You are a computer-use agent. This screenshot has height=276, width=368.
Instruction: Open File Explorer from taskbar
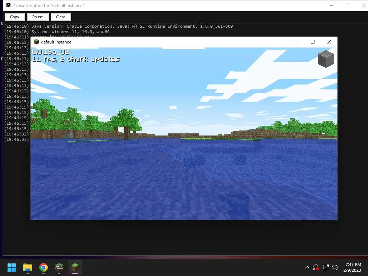tap(27, 267)
